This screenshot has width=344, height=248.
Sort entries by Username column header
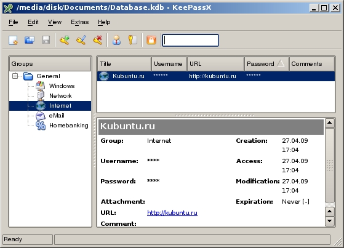169,64
